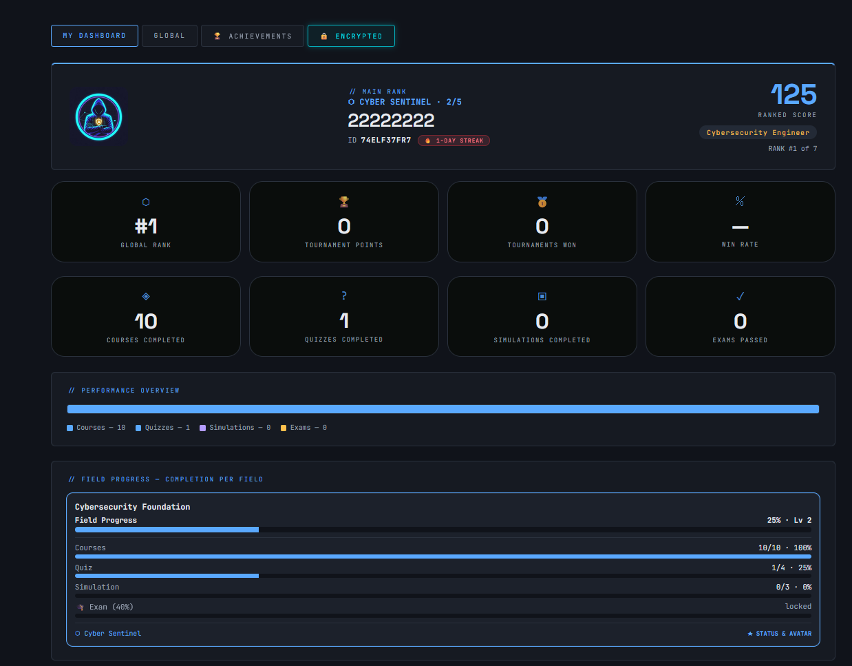The width and height of the screenshot is (852, 666).
Task: Click the Quiz 1/4 progress bar
Action: click(443, 576)
